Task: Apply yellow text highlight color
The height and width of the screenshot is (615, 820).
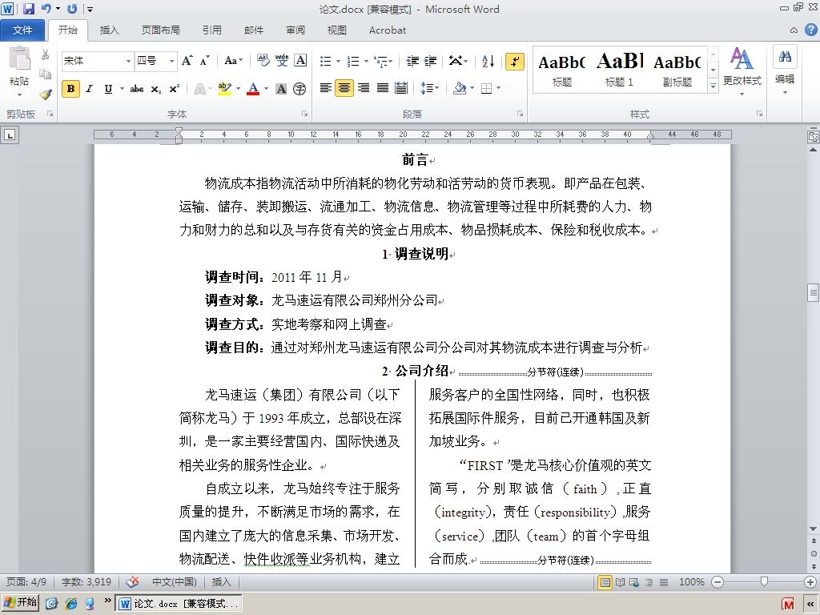Action: [x=224, y=89]
